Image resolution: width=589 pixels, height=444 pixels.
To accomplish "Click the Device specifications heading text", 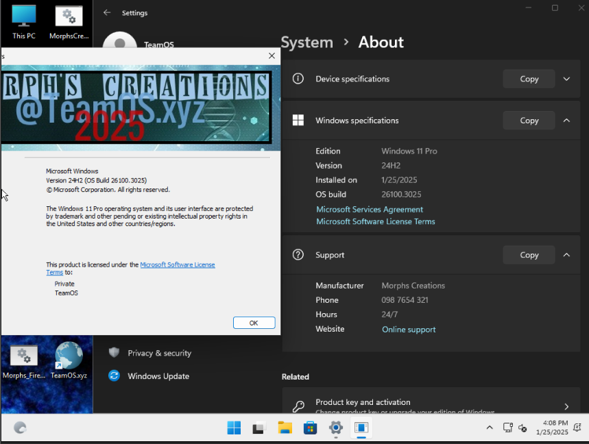I will tap(352, 79).
